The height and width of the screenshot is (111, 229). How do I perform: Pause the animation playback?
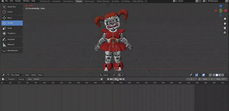point(116,79)
